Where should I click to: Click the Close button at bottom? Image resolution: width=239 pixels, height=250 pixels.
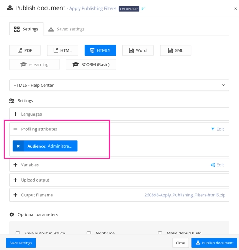[181, 243]
